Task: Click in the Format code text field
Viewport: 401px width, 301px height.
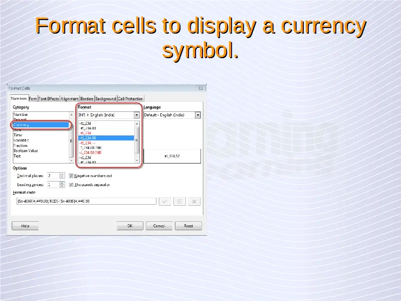Action: tap(85, 201)
